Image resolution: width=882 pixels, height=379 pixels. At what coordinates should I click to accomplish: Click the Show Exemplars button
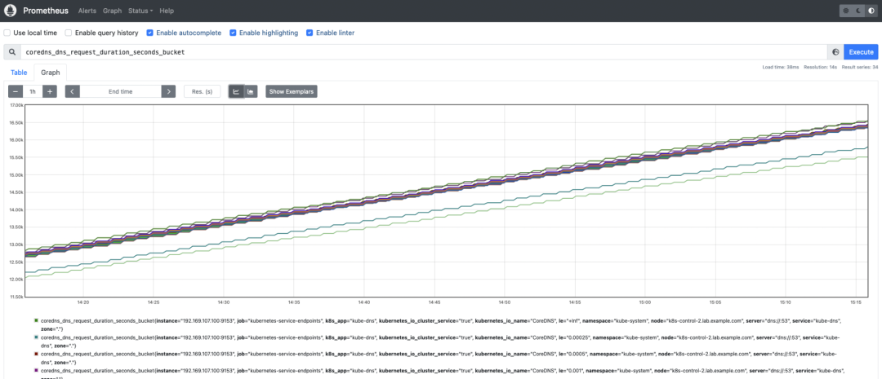(x=292, y=91)
